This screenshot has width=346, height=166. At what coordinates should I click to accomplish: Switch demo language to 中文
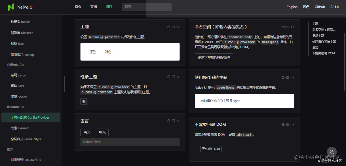[102, 132]
